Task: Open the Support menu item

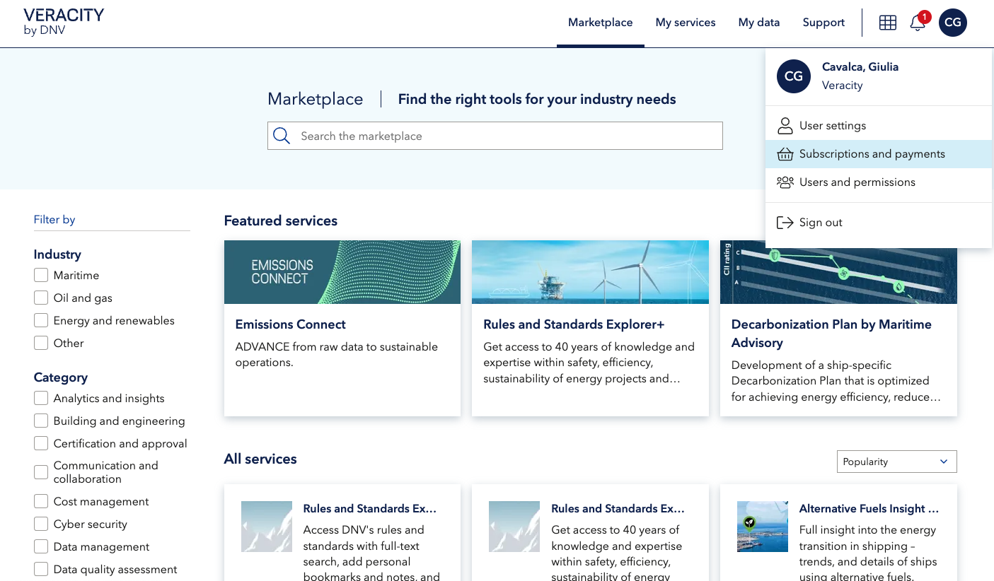Action: [x=823, y=23]
